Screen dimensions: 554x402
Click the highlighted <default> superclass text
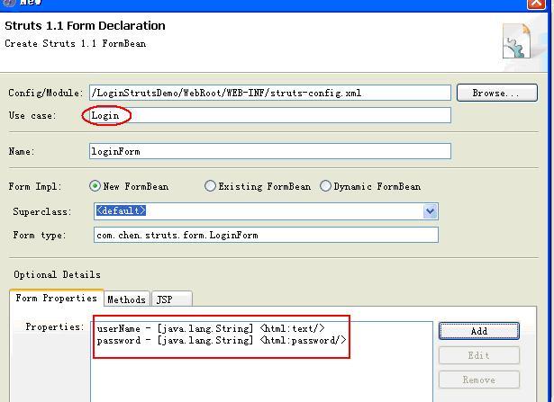(121, 210)
